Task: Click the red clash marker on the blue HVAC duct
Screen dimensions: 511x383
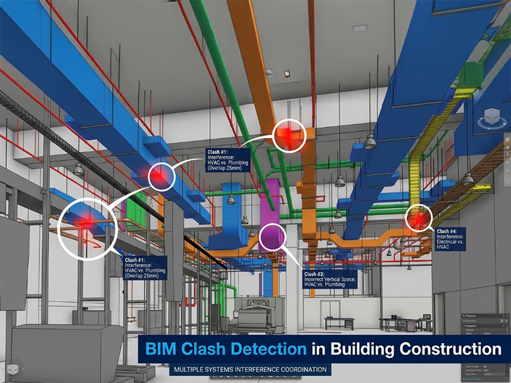Action: [x=162, y=177]
